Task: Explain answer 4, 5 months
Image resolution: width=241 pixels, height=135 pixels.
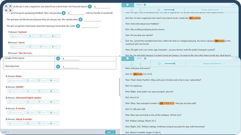Action: (42, 113)
